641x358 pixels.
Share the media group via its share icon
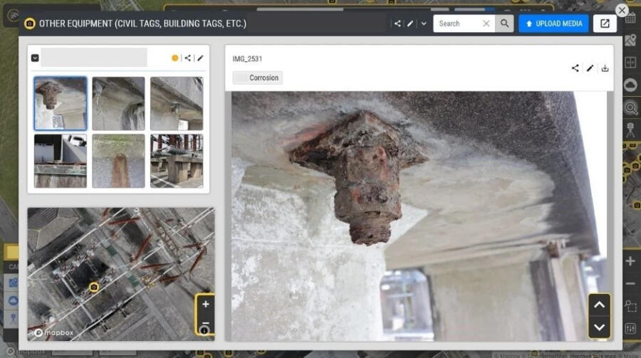(187, 58)
